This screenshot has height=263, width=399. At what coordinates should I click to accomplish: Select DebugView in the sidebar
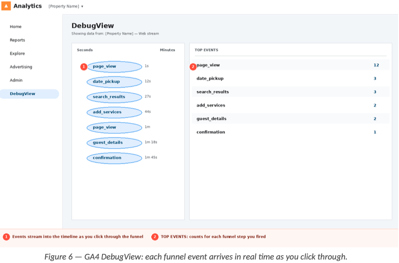(x=23, y=94)
